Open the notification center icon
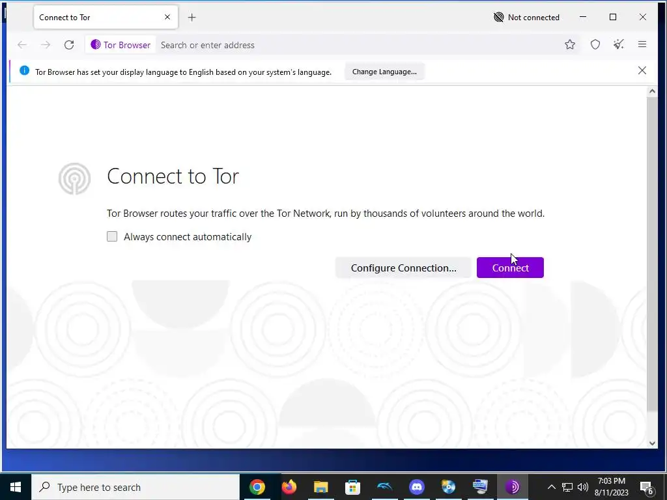 tap(647, 487)
